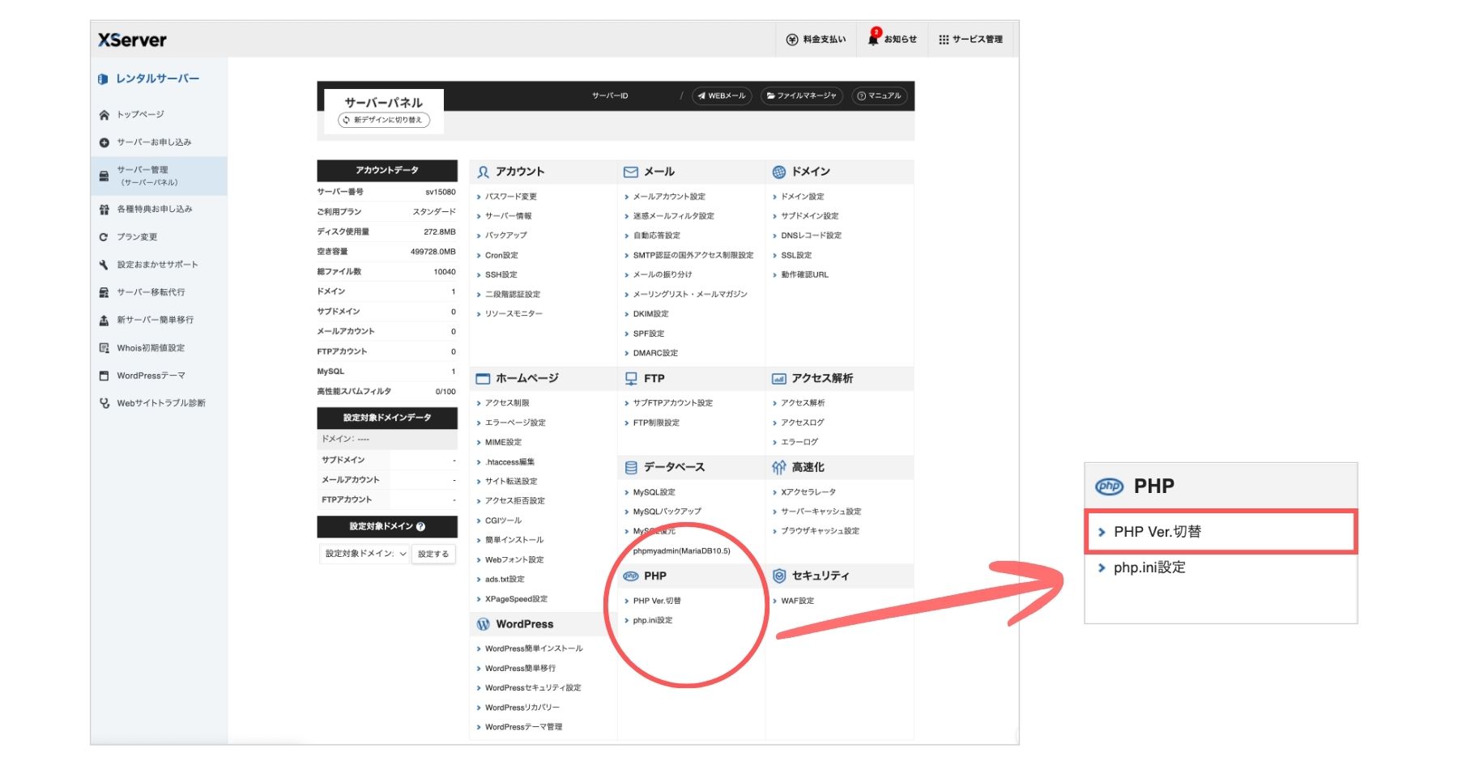Select Webサイトトラブル診断 sidebar item

[x=160, y=403]
